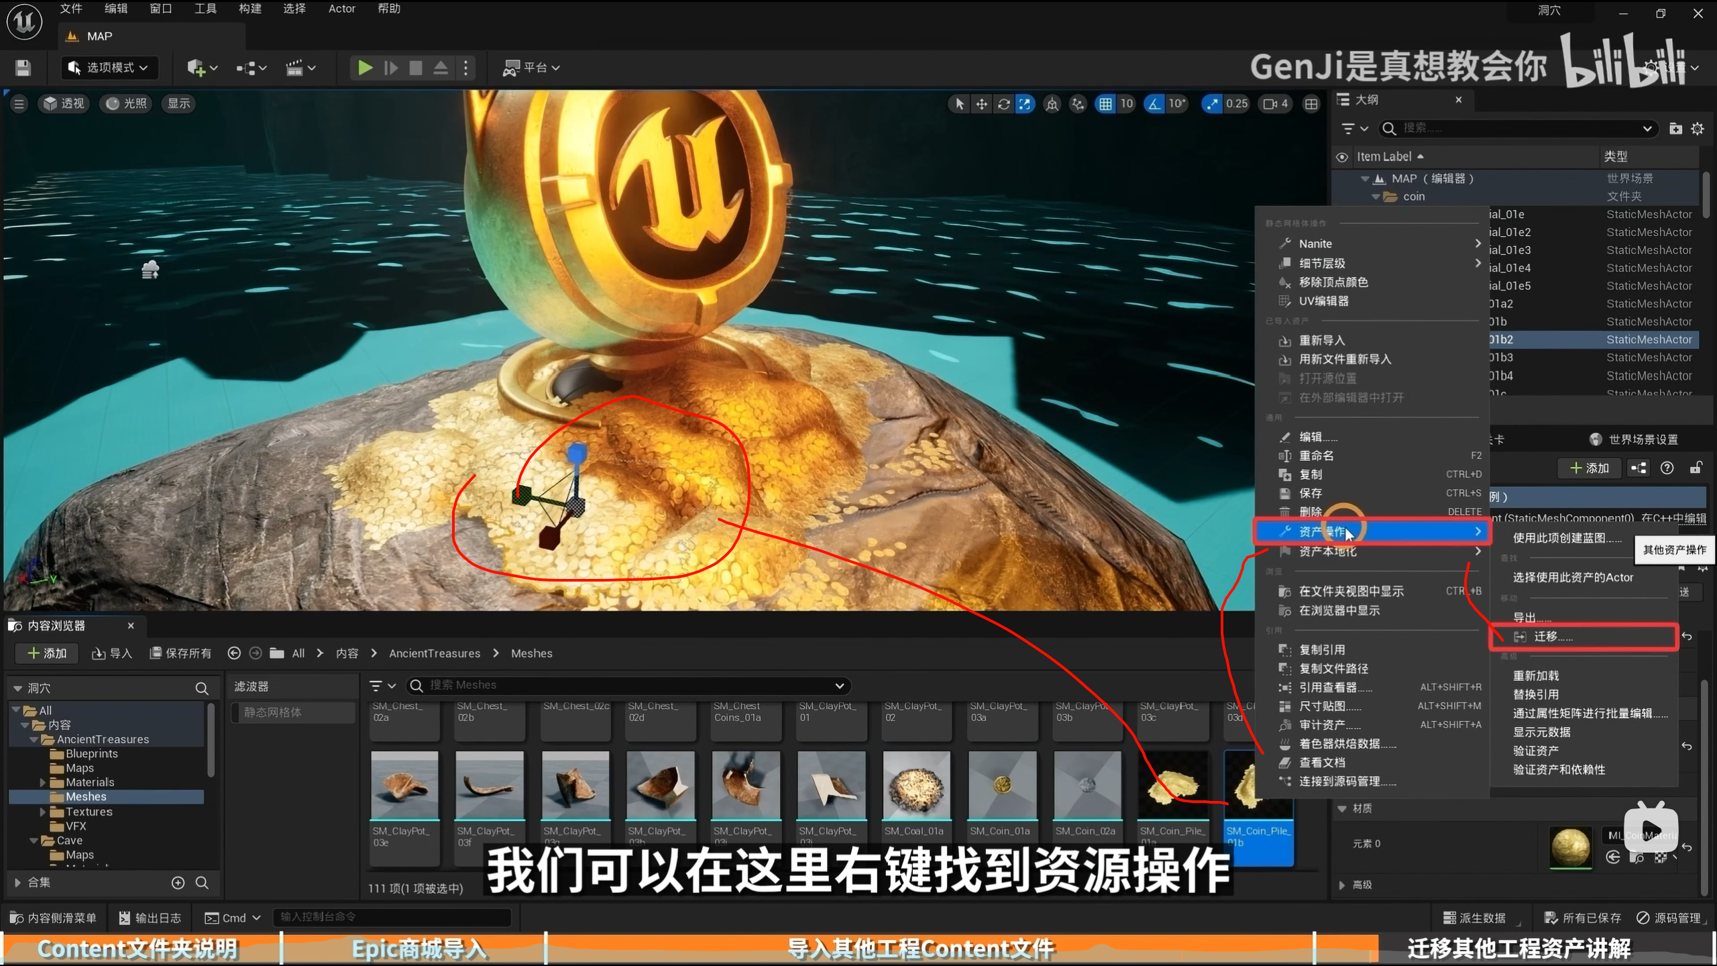Toggle outliner visibility eye column
The width and height of the screenshot is (1717, 966).
tap(1342, 157)
